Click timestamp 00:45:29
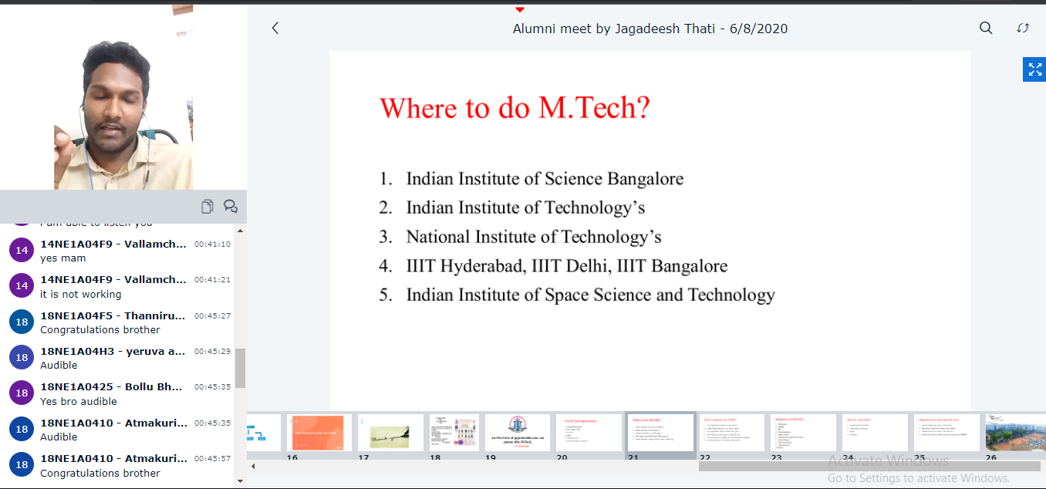This screenshot has width=1046, height=489. [212, 351]
